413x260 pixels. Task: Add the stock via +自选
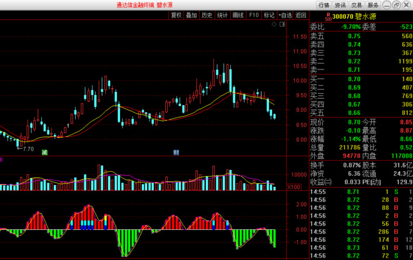(x=285, y=15)
